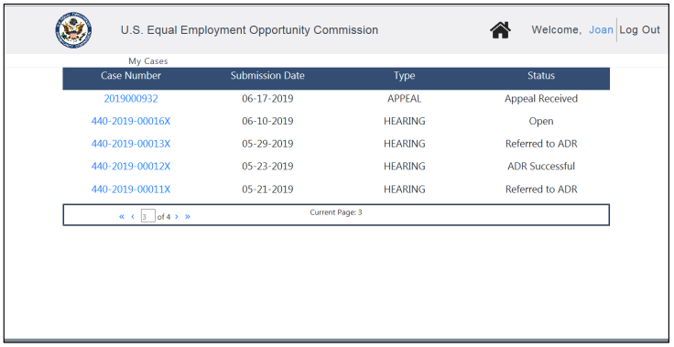674x347 pixels.
Task: Click the Type column header
Action: (x=405, y=76)
